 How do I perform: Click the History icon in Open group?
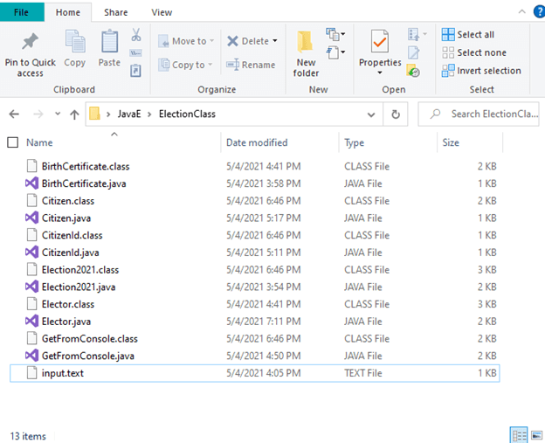pyautogui.click(x=413, y=71)
